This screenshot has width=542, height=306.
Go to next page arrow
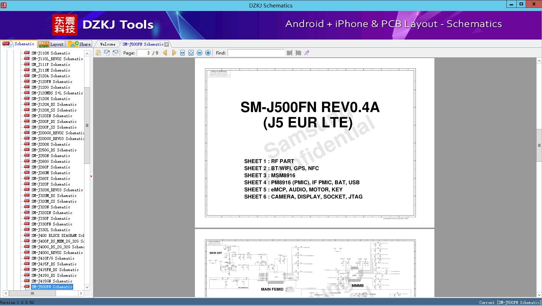tap(174, 53)
